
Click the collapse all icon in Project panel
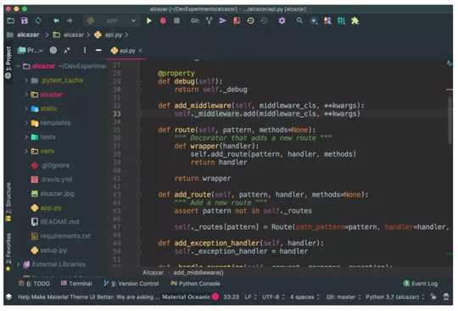[67, 50]
